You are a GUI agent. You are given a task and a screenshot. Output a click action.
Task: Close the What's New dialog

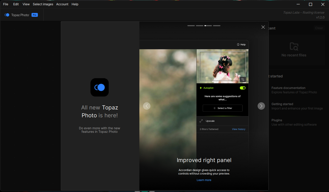pos(263,27)
